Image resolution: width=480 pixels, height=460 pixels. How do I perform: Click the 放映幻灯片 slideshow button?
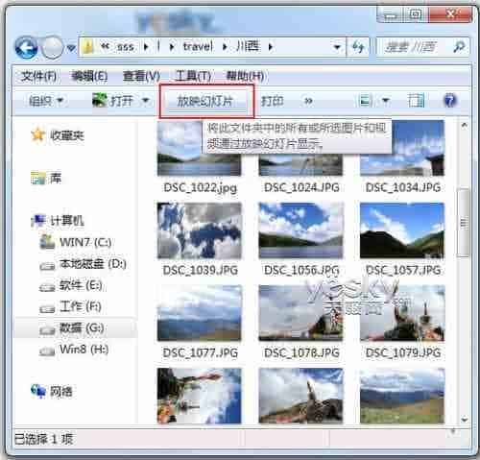click(x=205, y=101)
